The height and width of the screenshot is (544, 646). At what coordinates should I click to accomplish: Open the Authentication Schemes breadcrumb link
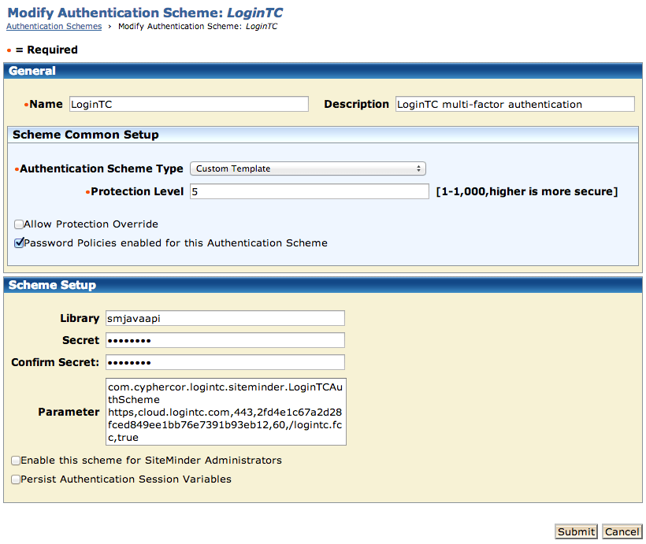click(x=54, y=26)
